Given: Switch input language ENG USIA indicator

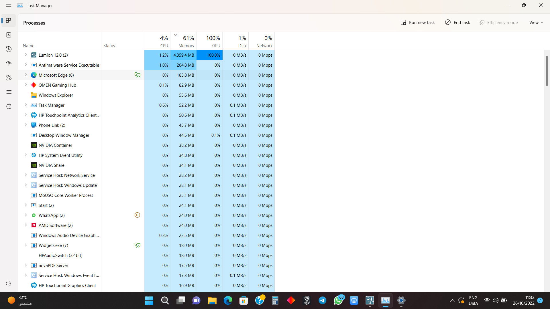Looking at the screenshot, I should point(473,300).
